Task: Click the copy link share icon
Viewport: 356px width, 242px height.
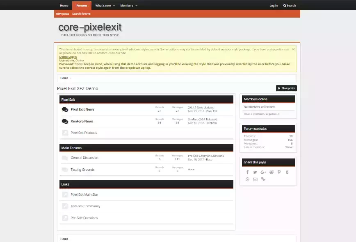Action: 263,179
